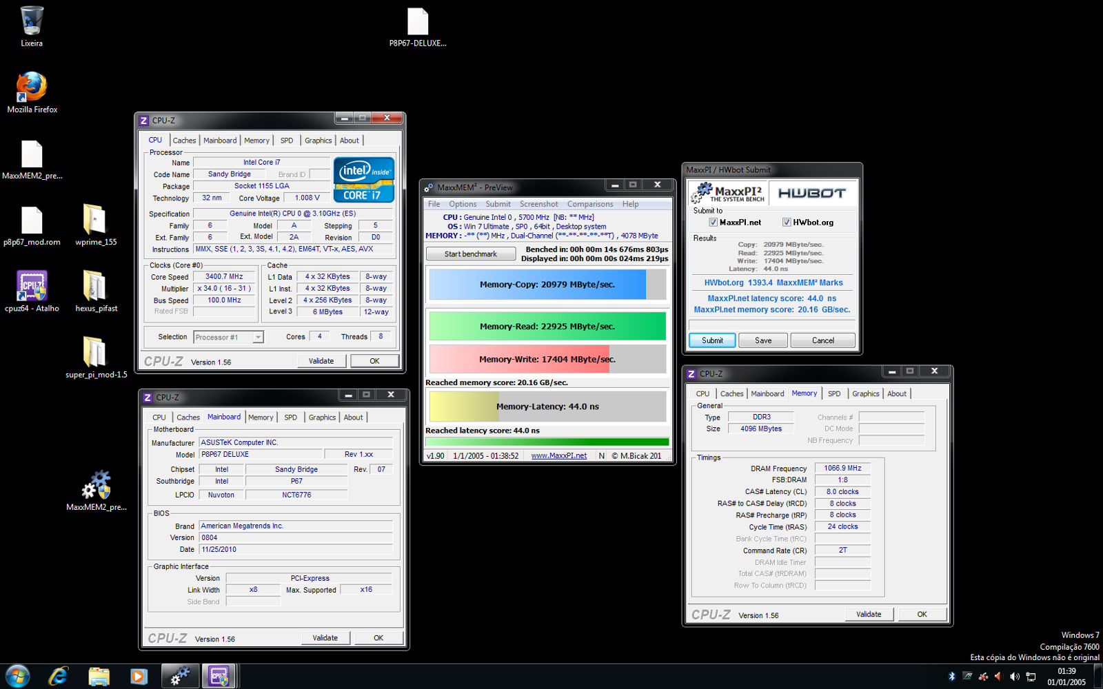Open Options menu in MaxxMEM²
Image resolution: width=1103 pixels, height=689 pixels.
point(463,204)
